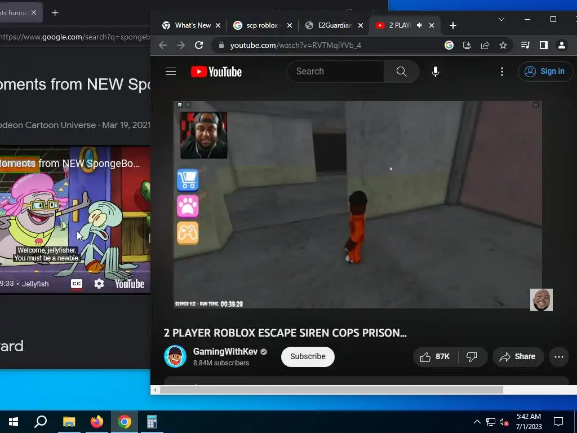
Task: Open the Google icon in the address bar
Action: point(449,45)
